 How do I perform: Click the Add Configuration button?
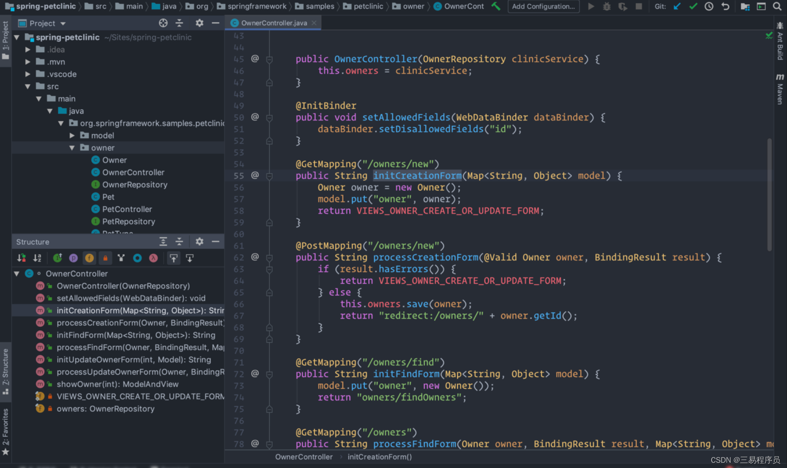(x=543, y=6)
